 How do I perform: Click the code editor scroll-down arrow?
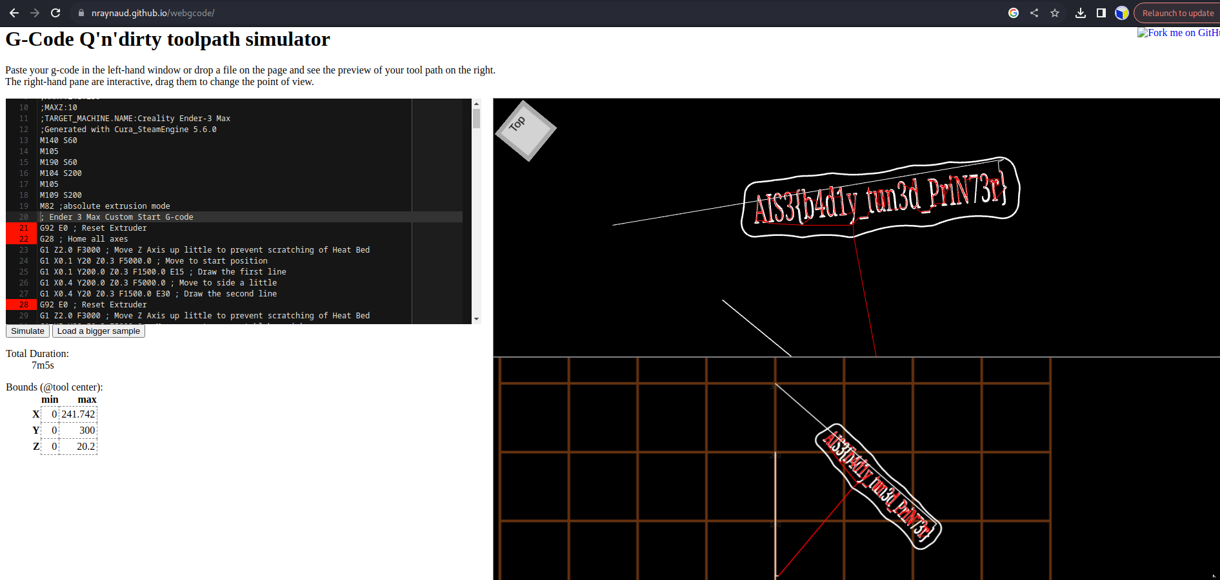click(x=476, y=319)
